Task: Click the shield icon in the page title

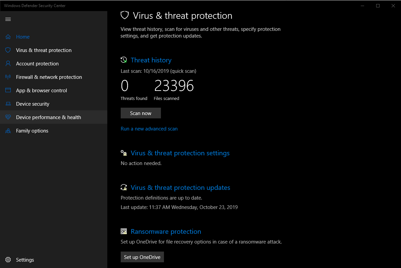Action: (124, 15)
